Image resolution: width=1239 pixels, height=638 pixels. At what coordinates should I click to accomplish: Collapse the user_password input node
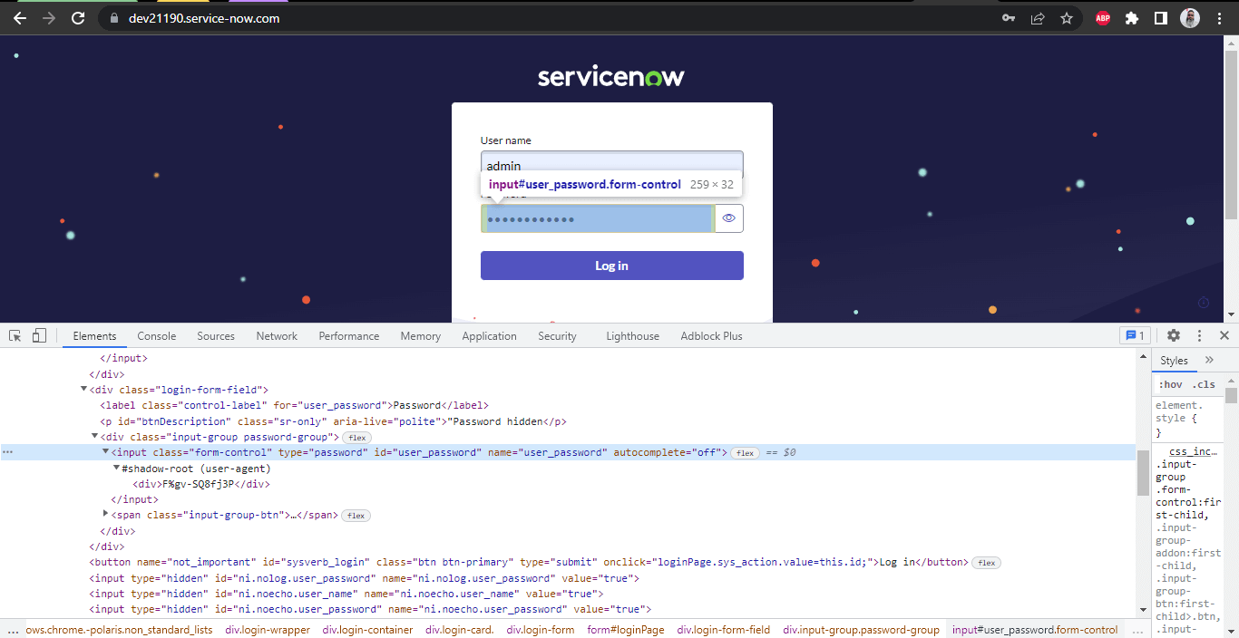point(106,451)
